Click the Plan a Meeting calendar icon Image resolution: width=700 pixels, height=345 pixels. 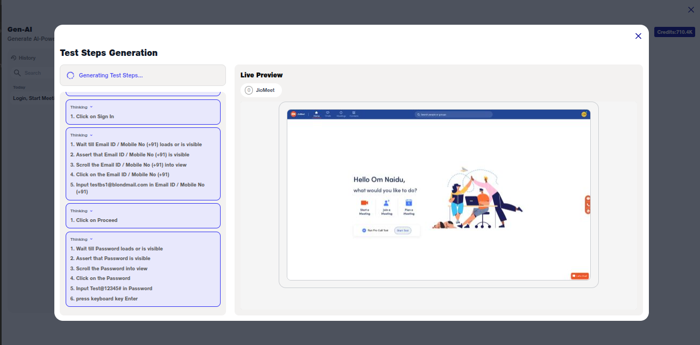(408, 203)
